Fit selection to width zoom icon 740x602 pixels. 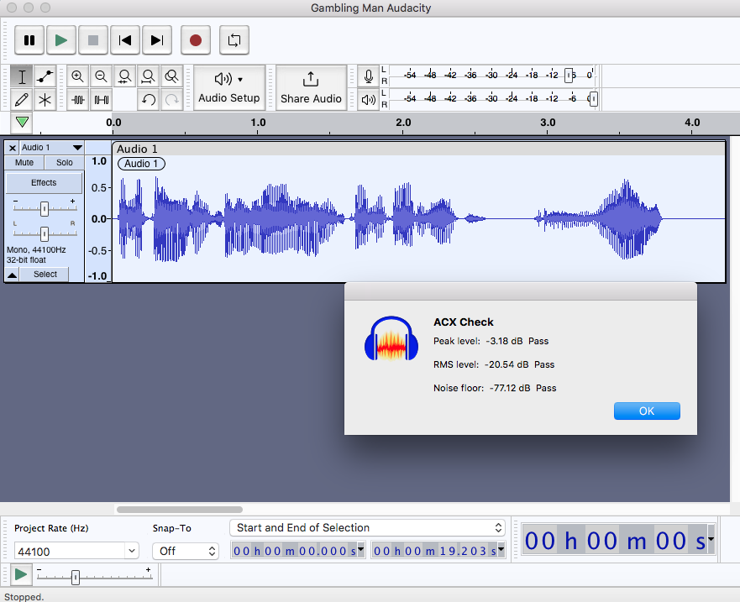124,76
